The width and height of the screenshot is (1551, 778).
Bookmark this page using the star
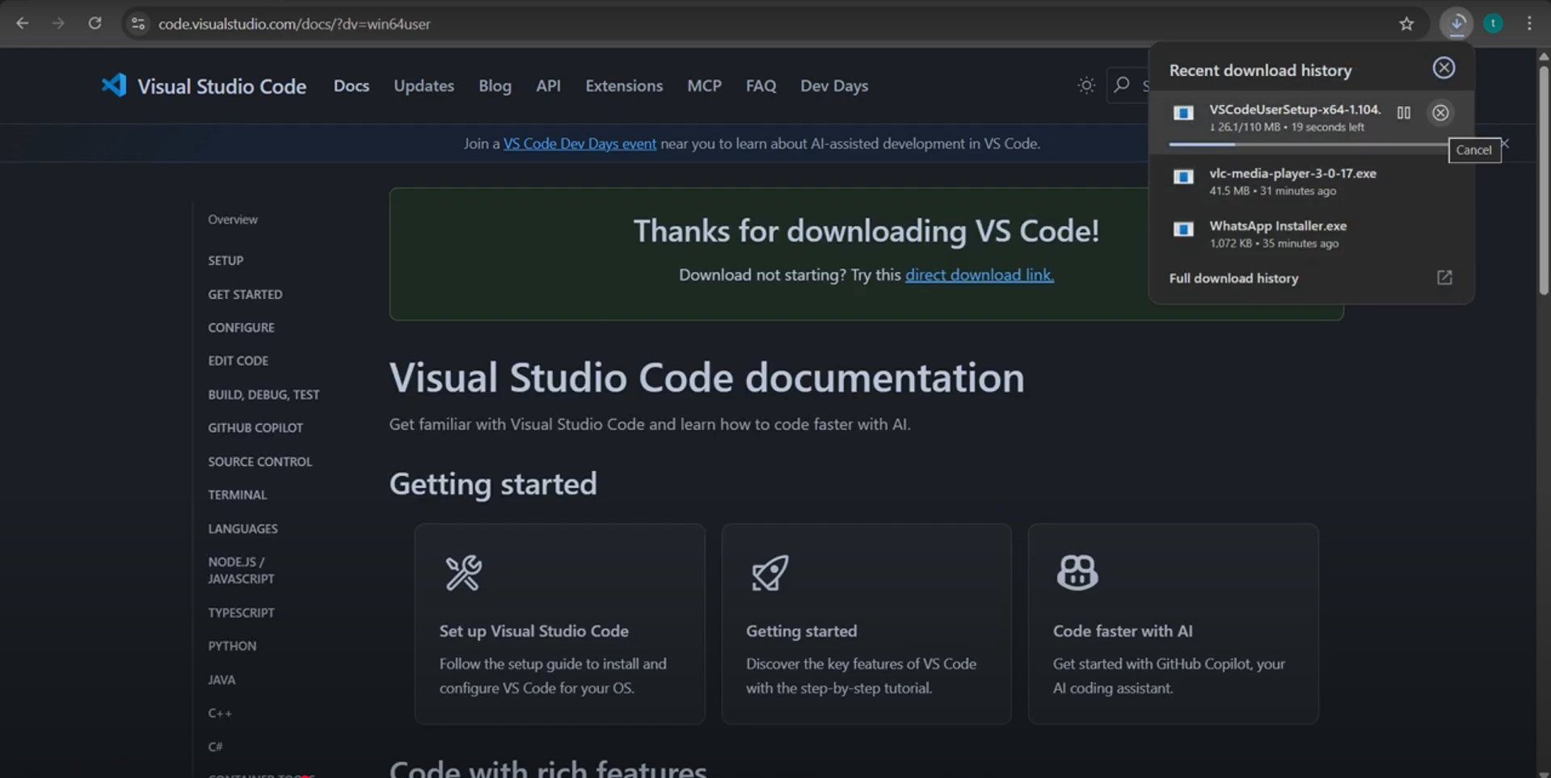pyautogui.click(x=1407, y=24)
